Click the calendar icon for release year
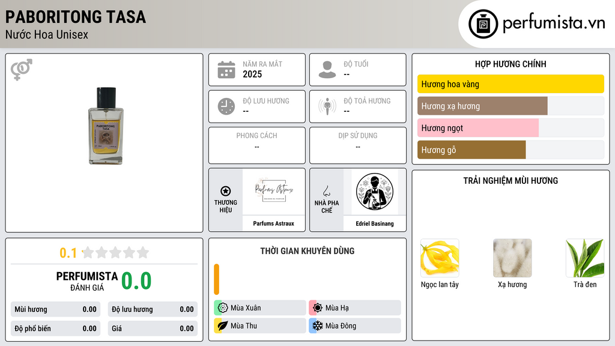 point(226,70)
